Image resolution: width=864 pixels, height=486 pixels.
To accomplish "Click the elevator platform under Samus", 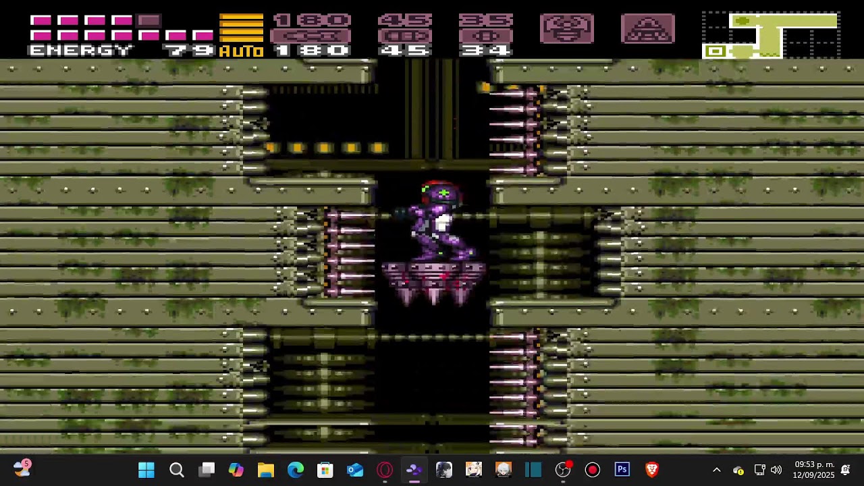I will click(x=433, y=282).
